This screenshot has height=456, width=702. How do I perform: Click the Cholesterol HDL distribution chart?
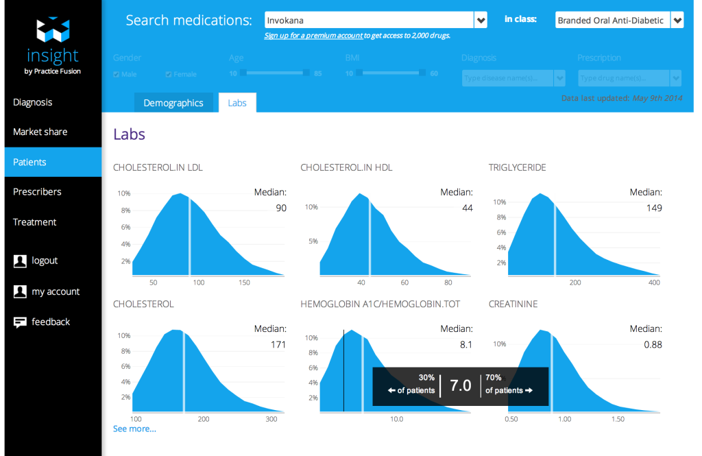(395, 235)
